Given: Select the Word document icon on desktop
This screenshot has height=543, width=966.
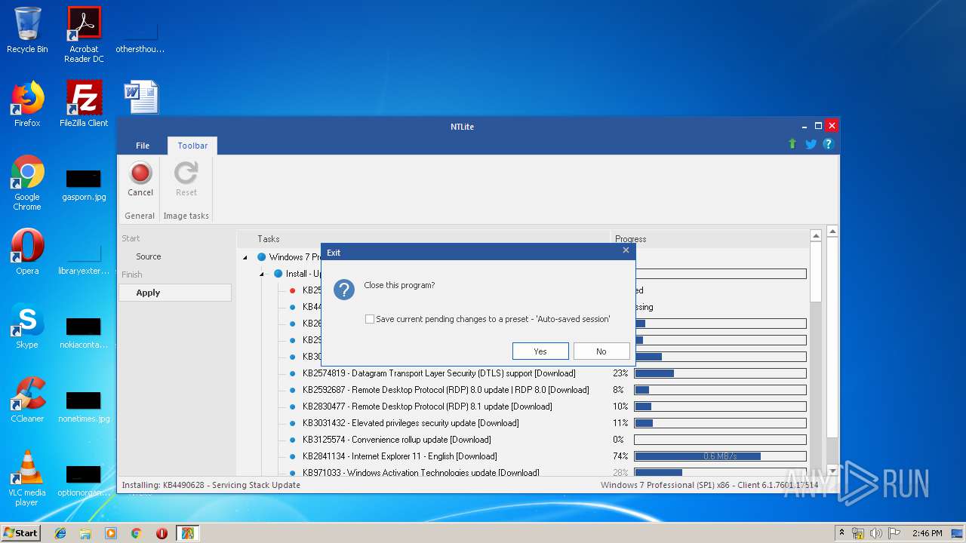Looking at the screenshot, I should tap(141, 97).
